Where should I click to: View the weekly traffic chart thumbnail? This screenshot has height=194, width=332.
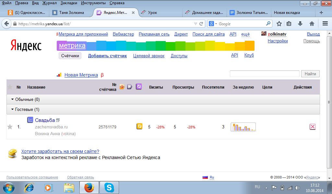tap(243, 127)
